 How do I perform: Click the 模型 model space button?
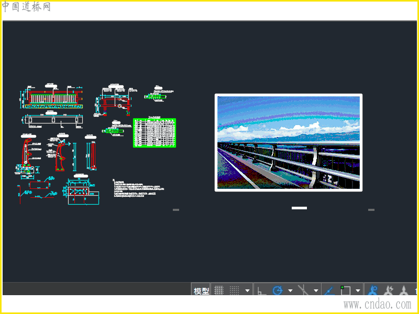coord(201,290)
